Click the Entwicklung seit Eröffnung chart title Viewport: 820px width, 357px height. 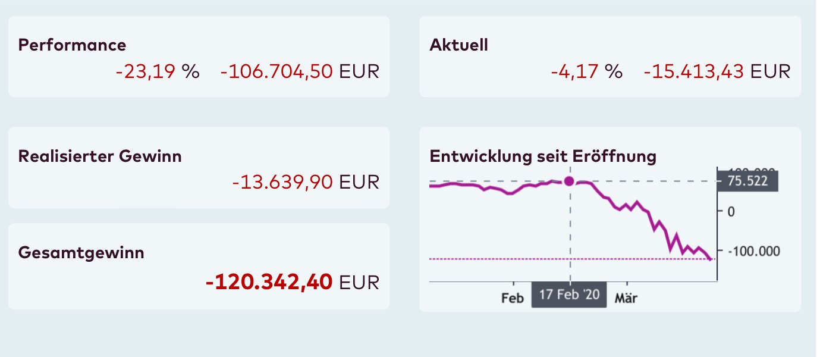pyautogui.click(x=543, y=156)
